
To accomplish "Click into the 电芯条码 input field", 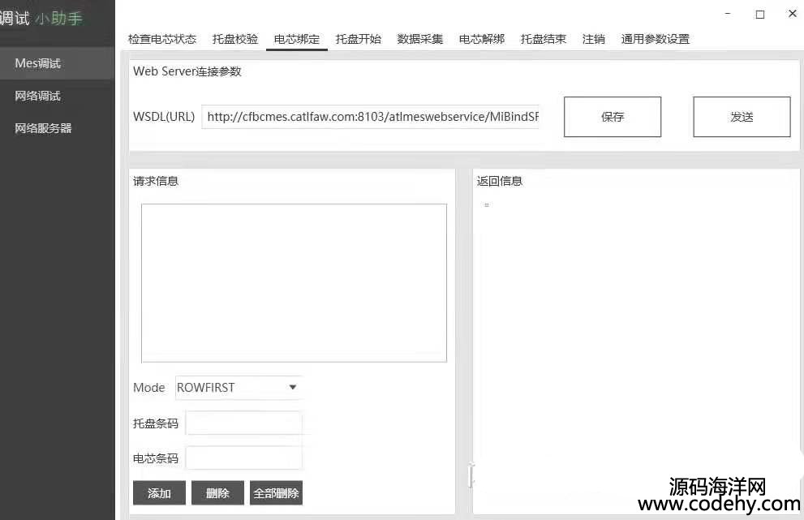I will pos(243,458).
